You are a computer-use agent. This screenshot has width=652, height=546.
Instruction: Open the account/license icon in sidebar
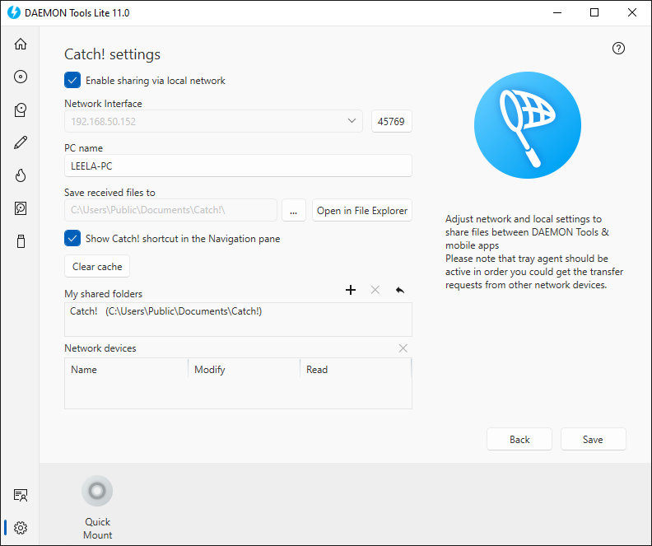[21, 495]
